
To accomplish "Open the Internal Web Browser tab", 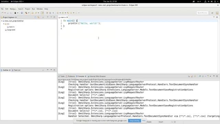I will pos(97,76).
